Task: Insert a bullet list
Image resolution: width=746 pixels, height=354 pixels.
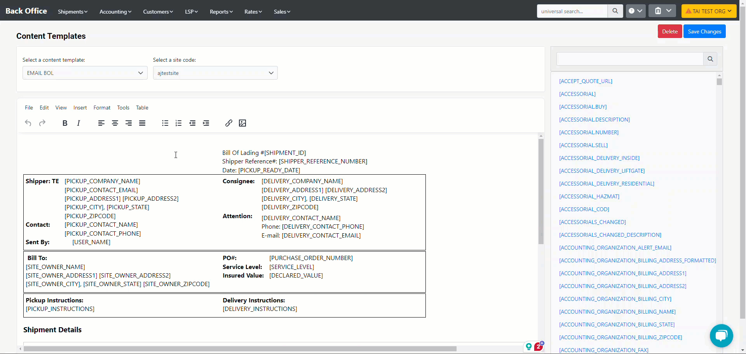Action: point(165,123)
